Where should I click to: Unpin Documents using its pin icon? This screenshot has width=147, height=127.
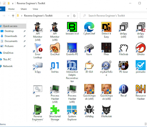coord(24,41)
